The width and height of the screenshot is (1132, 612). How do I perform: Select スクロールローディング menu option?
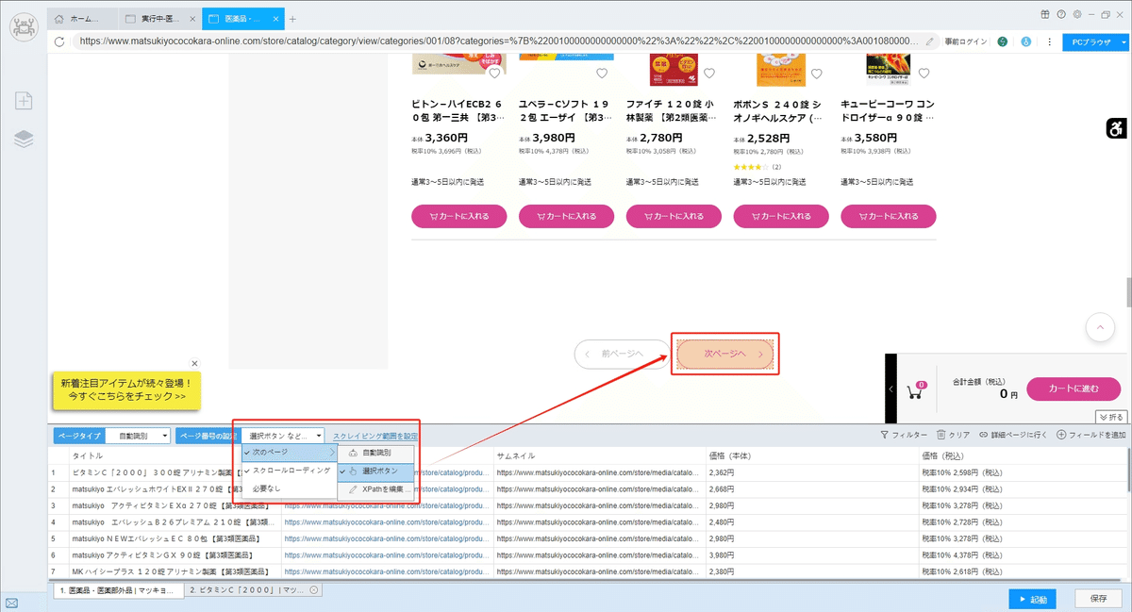tap(289, 470)
